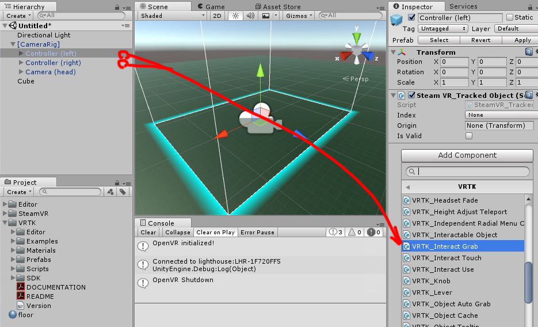Click Console panel options menu icon
The height and width of the screenshot is (327, 538).
(x=380, y=225)
